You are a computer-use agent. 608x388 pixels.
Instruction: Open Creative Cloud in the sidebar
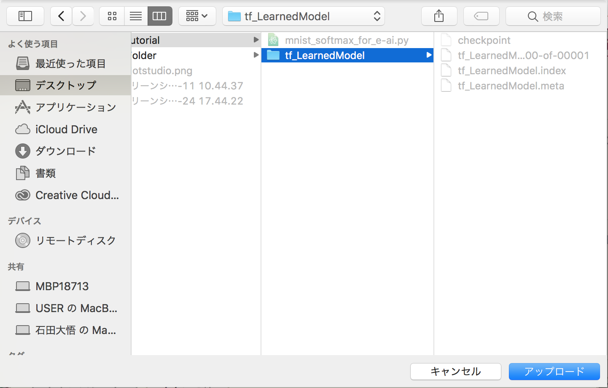coord(65,195)
